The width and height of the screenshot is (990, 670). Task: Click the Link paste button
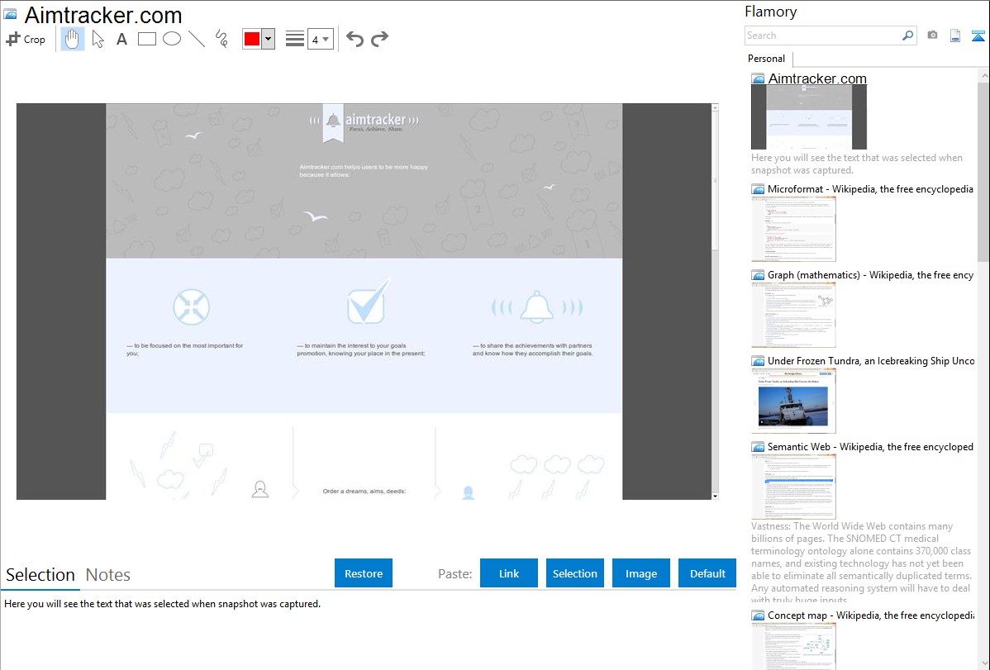[x=509, y=573]
